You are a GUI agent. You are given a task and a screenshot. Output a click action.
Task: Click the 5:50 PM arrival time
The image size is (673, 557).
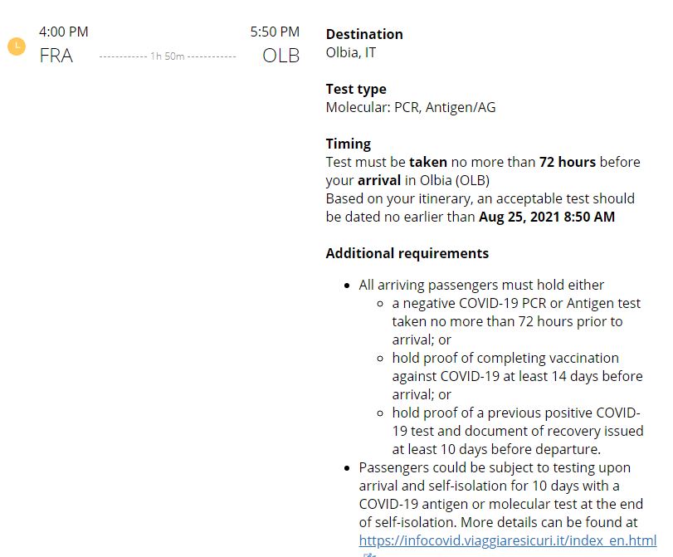[x=275, y=32]
